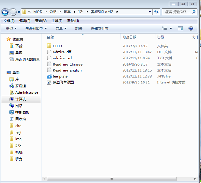The image size is (201, 183).
Task: Navigate to MOD in address bar
Action: click(x=38, y=12)
